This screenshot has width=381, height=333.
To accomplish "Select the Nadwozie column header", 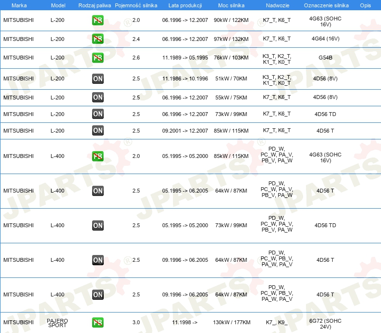I will [x=277, y=5].
